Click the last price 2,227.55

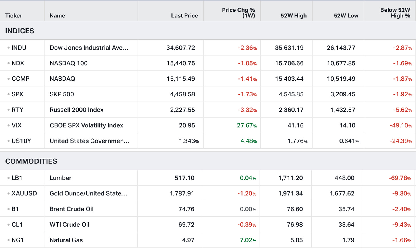click(182, 110)
